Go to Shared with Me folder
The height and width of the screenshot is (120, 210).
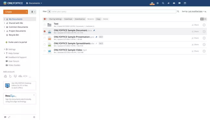coord(16,23)
